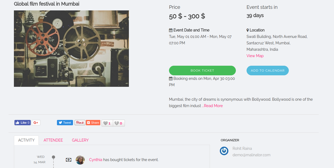The image size is (334, 168).
Task: Open the View Map link
Action: tap(255, 56)
